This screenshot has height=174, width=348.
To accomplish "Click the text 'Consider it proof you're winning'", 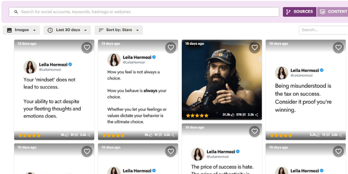I will (303, 106).
